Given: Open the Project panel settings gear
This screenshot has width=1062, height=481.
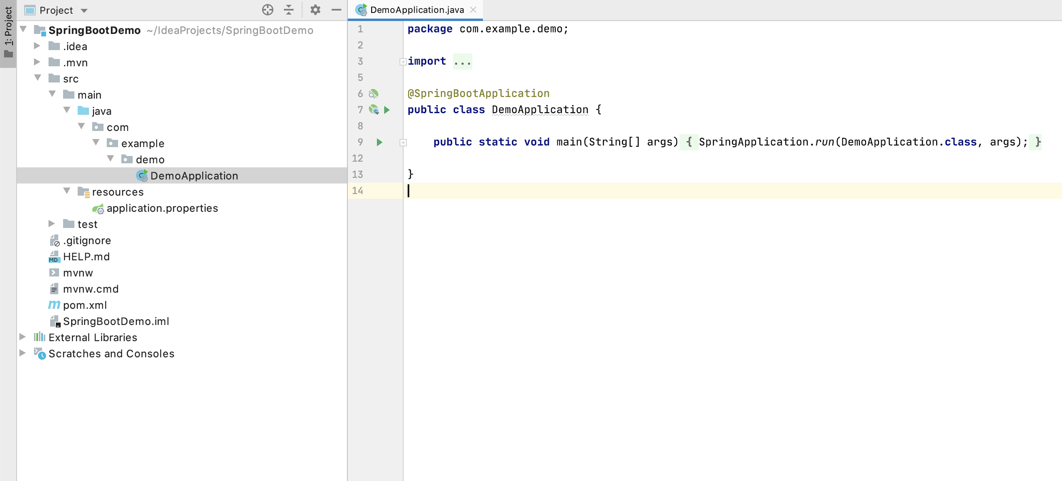Looking at the screenshot, I should pos(315,10).
